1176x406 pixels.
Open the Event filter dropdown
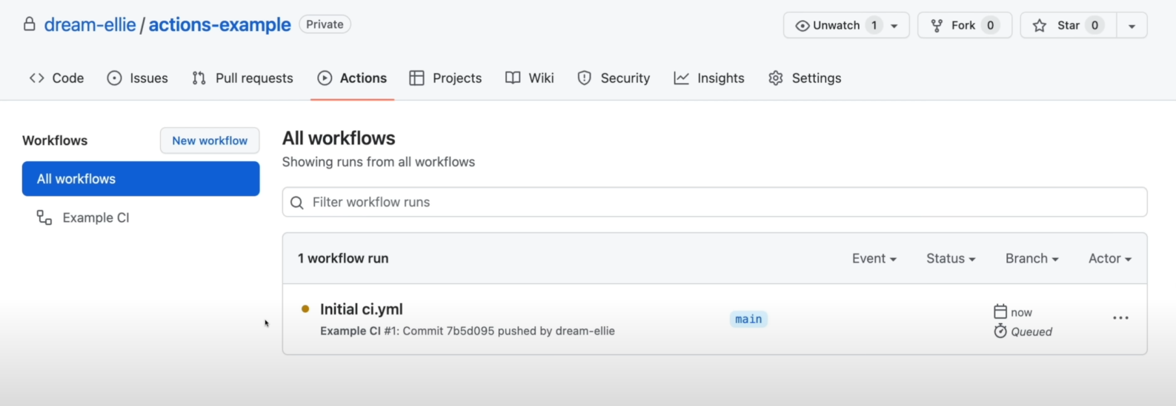coord(874,258)
